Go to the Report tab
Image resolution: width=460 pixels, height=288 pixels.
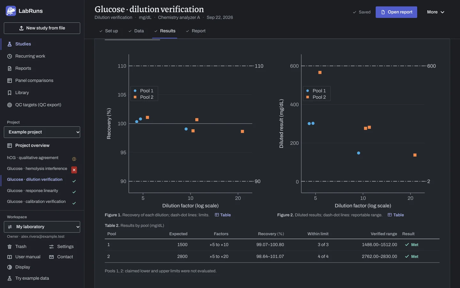195,31
